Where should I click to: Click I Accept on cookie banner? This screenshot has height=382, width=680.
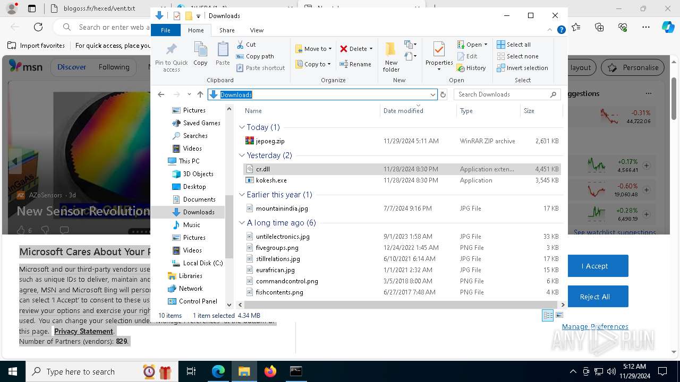pos(594,266)
